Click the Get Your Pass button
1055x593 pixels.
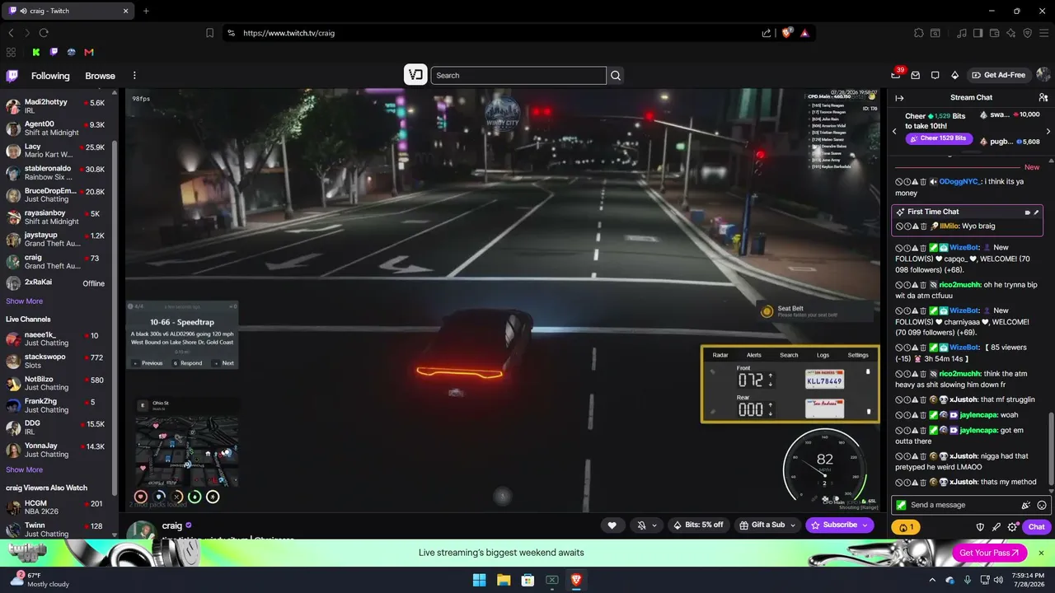tap(989, 553)
